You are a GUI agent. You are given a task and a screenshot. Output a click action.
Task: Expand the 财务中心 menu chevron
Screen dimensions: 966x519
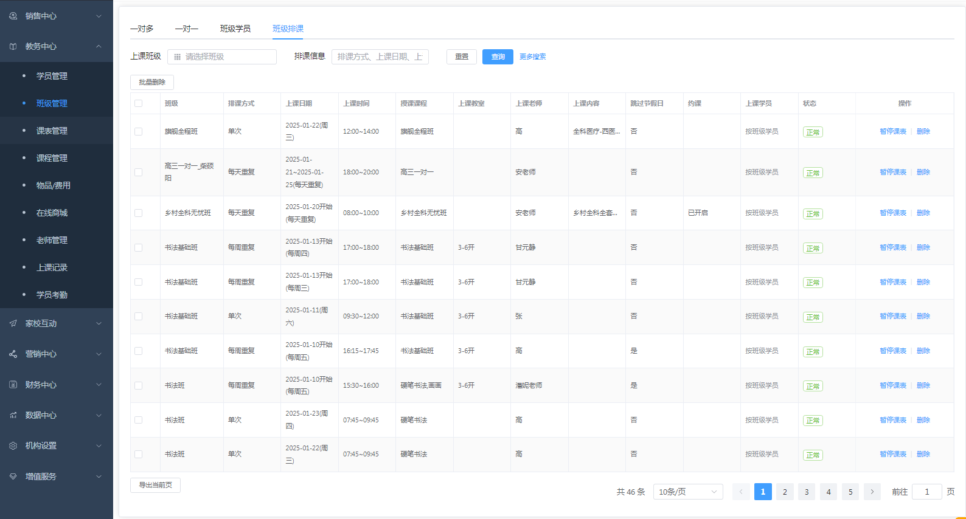pyautogui.click(x=99, y=385)
